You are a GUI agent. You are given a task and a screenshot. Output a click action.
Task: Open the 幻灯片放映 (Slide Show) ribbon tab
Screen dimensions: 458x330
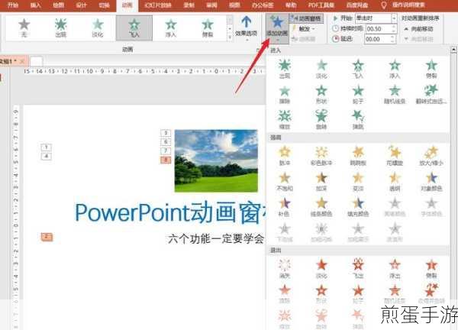click(156, 5)
